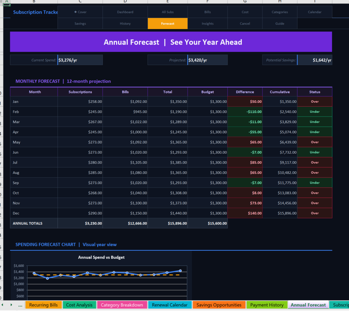Go to the Dashboard navigation button

(125, 12)
